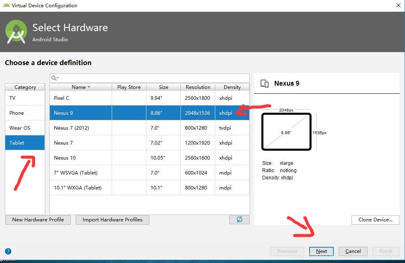The image size is (405, 263).
Task: Click the help question mark icon
Action: [x=8, y=251]
